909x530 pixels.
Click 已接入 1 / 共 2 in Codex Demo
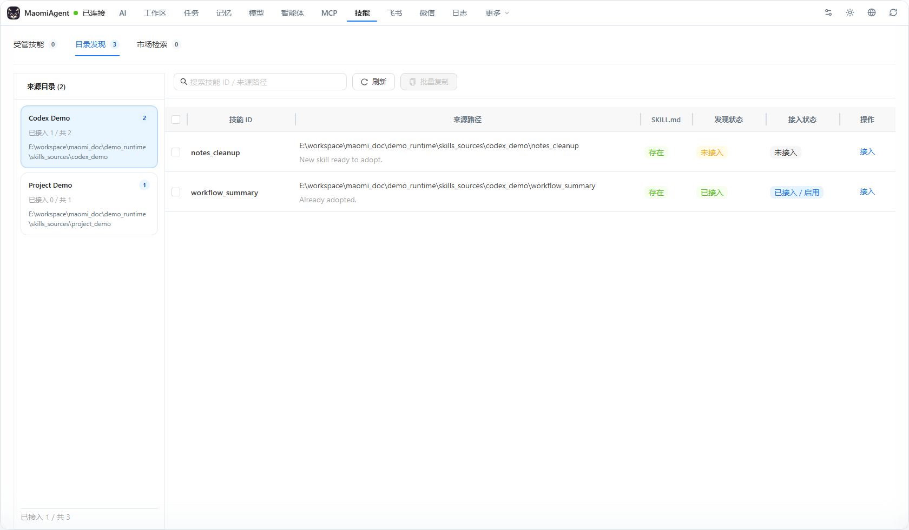pos(50,132)
